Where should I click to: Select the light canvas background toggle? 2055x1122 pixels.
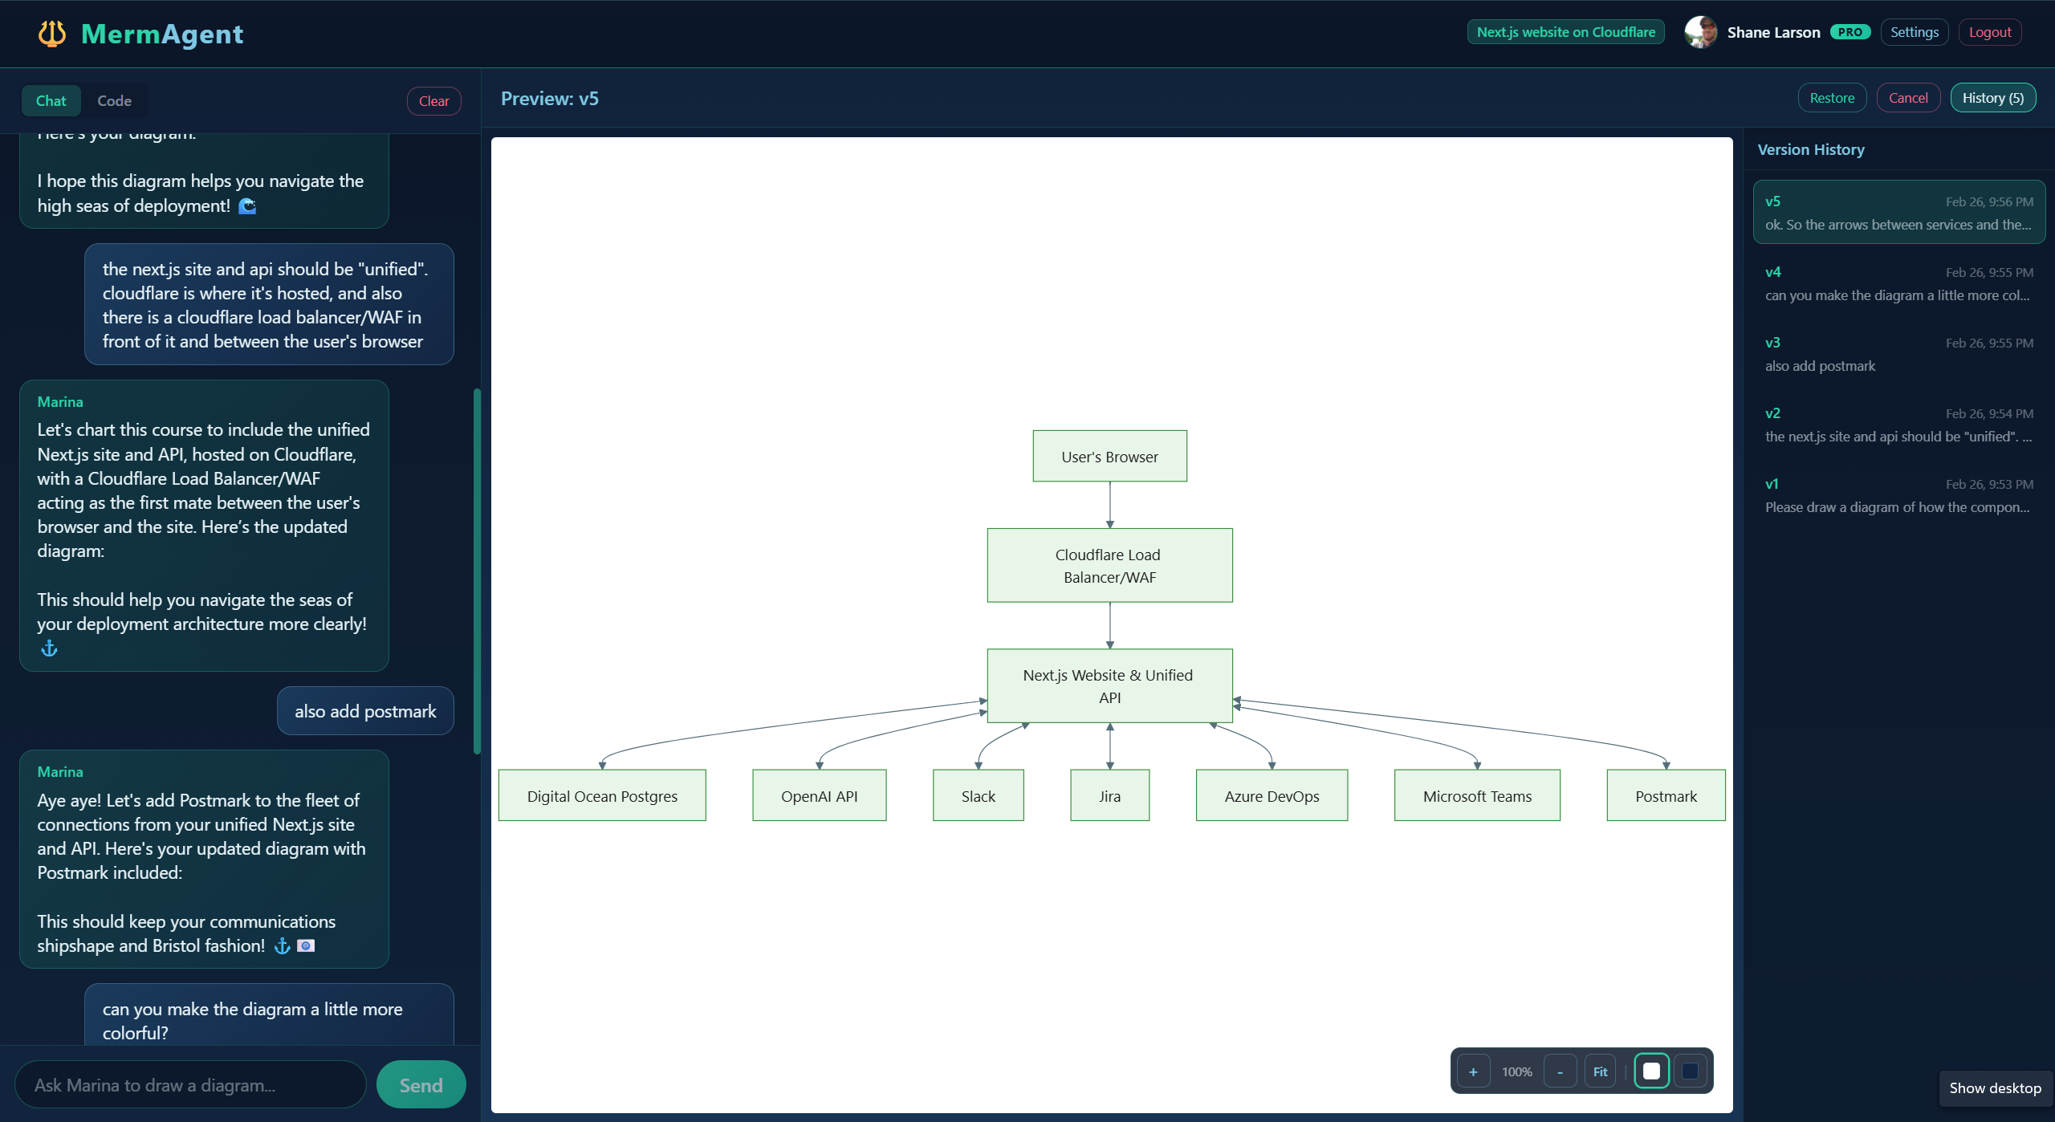[1651, 1070]
